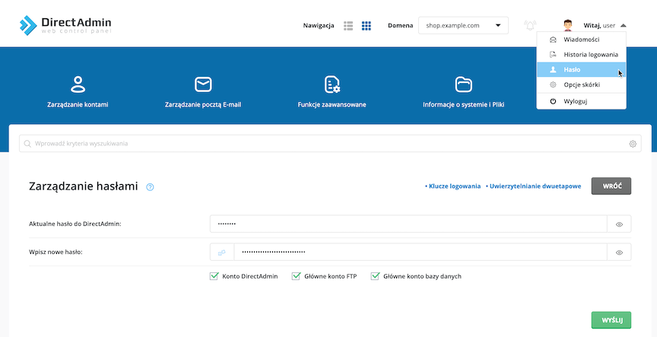Switch to list navigation view icon
Image resolution: width=657 pixels, height=337 pixels.
[348, 26]
